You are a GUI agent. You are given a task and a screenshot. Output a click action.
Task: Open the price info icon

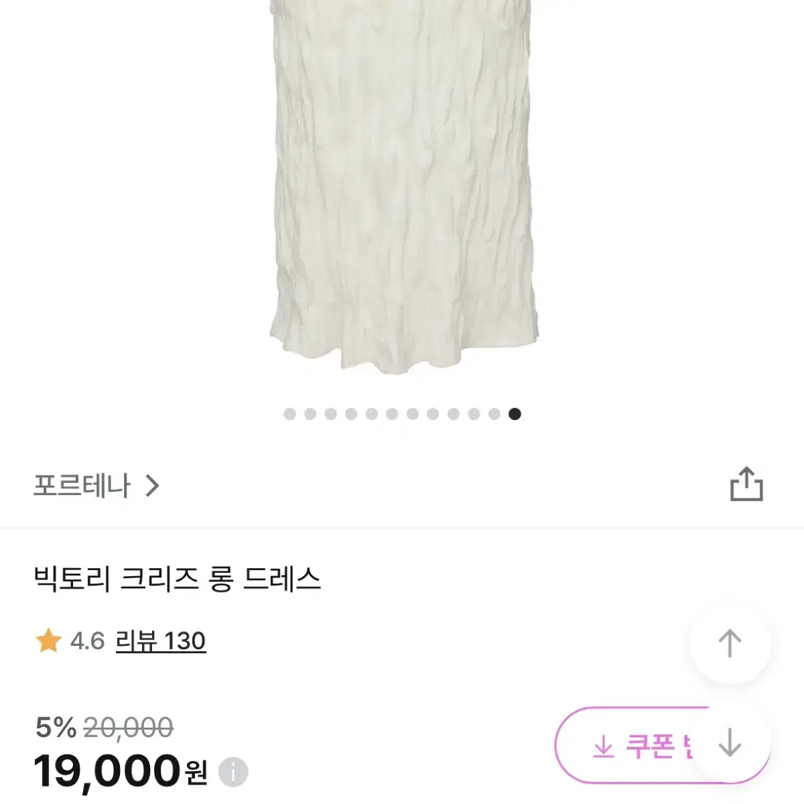(x=233, y=773)
